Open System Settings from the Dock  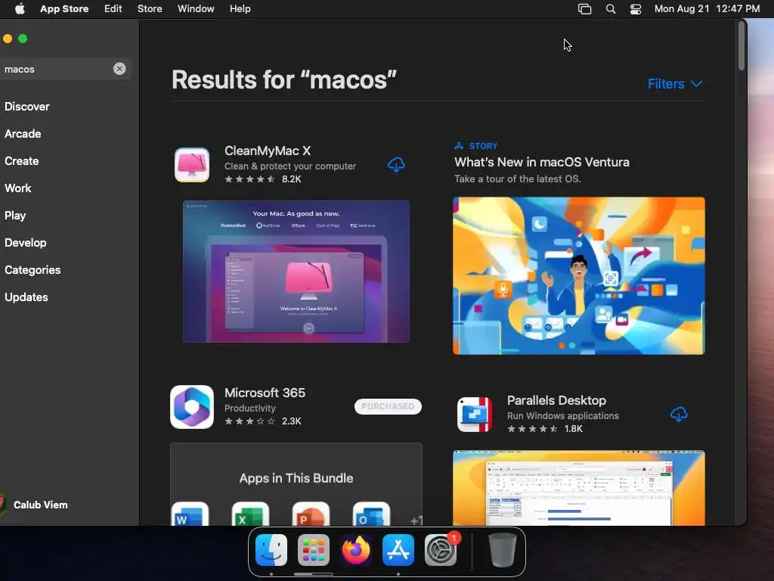pyautogui.click(x=441, y=550)
